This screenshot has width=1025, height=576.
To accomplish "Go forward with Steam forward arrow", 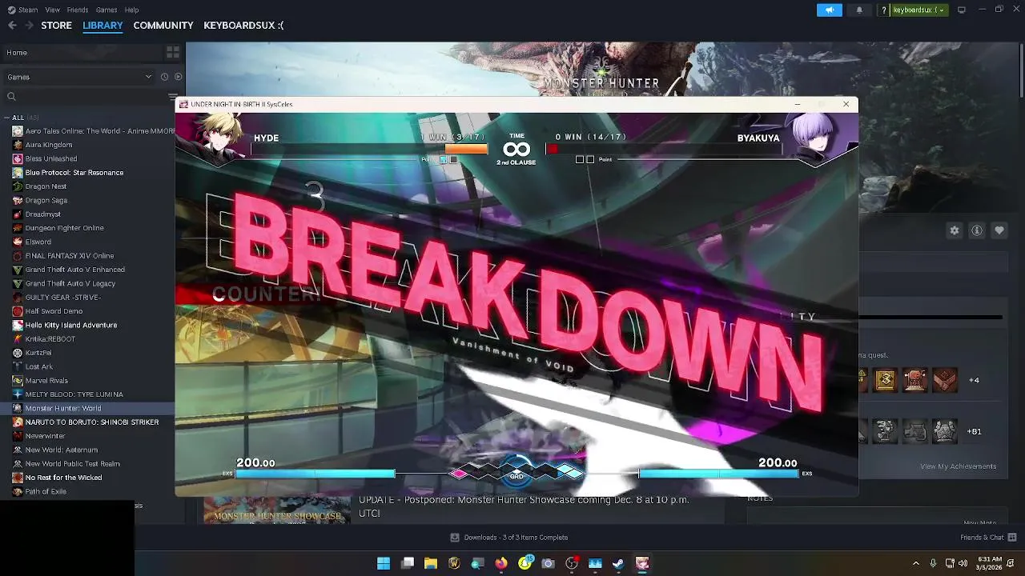I will coord(29,26).
